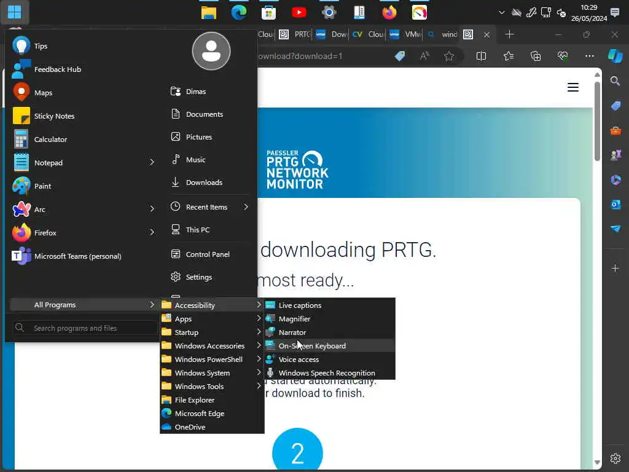
Task: Open the PRTG page hamburger menu
Action: point(573,87)
